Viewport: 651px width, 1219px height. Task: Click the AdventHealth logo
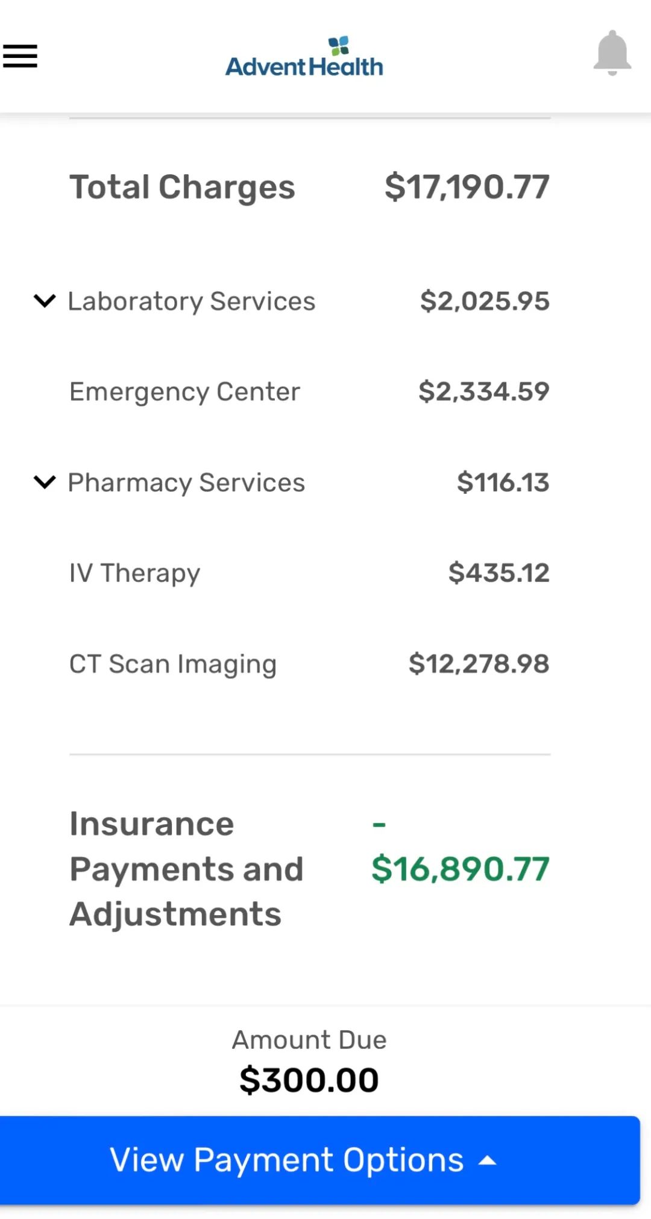point(304,58)
